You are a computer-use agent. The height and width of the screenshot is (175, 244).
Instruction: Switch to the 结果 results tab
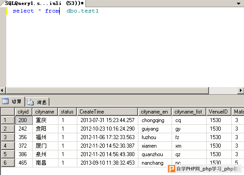(x=12, y=102)
